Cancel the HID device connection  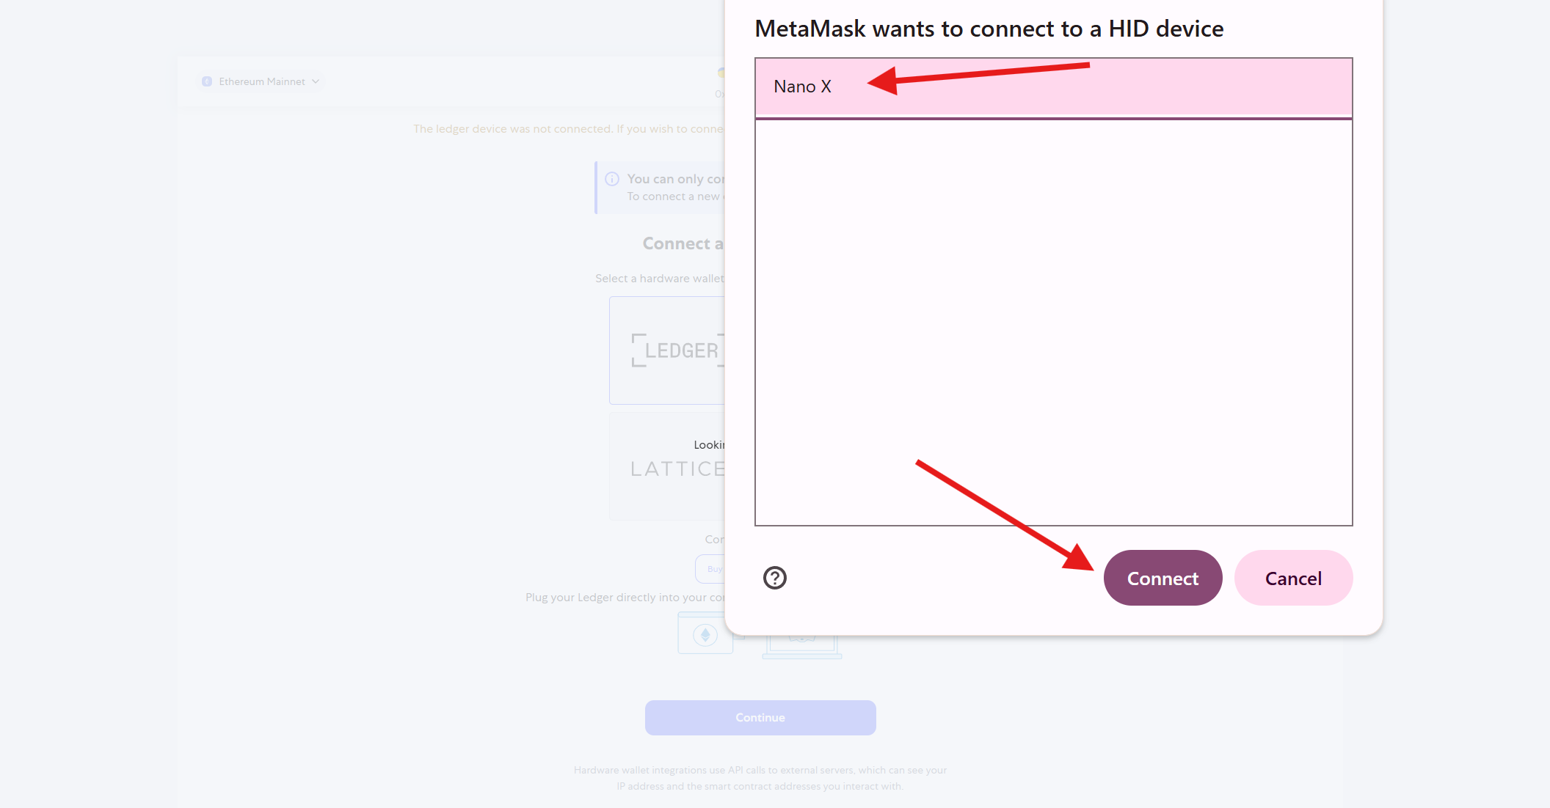pos(1292,578)
